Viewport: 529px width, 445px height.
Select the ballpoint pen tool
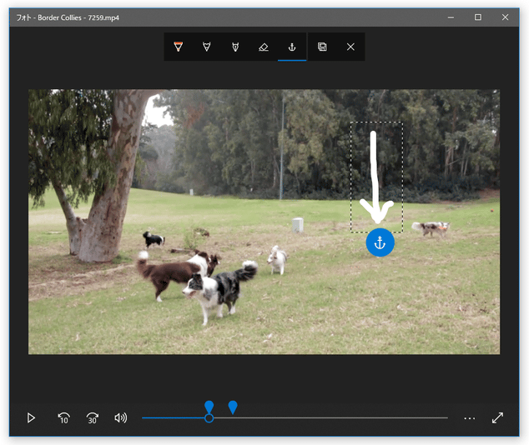click(179, 47)
